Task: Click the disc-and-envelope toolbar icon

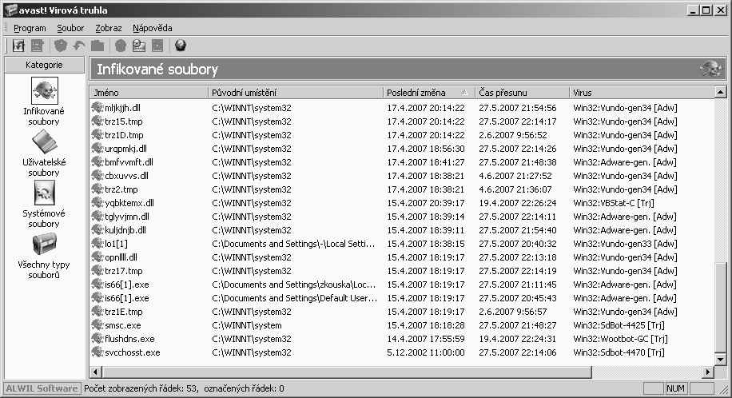Action: (139, 46)
